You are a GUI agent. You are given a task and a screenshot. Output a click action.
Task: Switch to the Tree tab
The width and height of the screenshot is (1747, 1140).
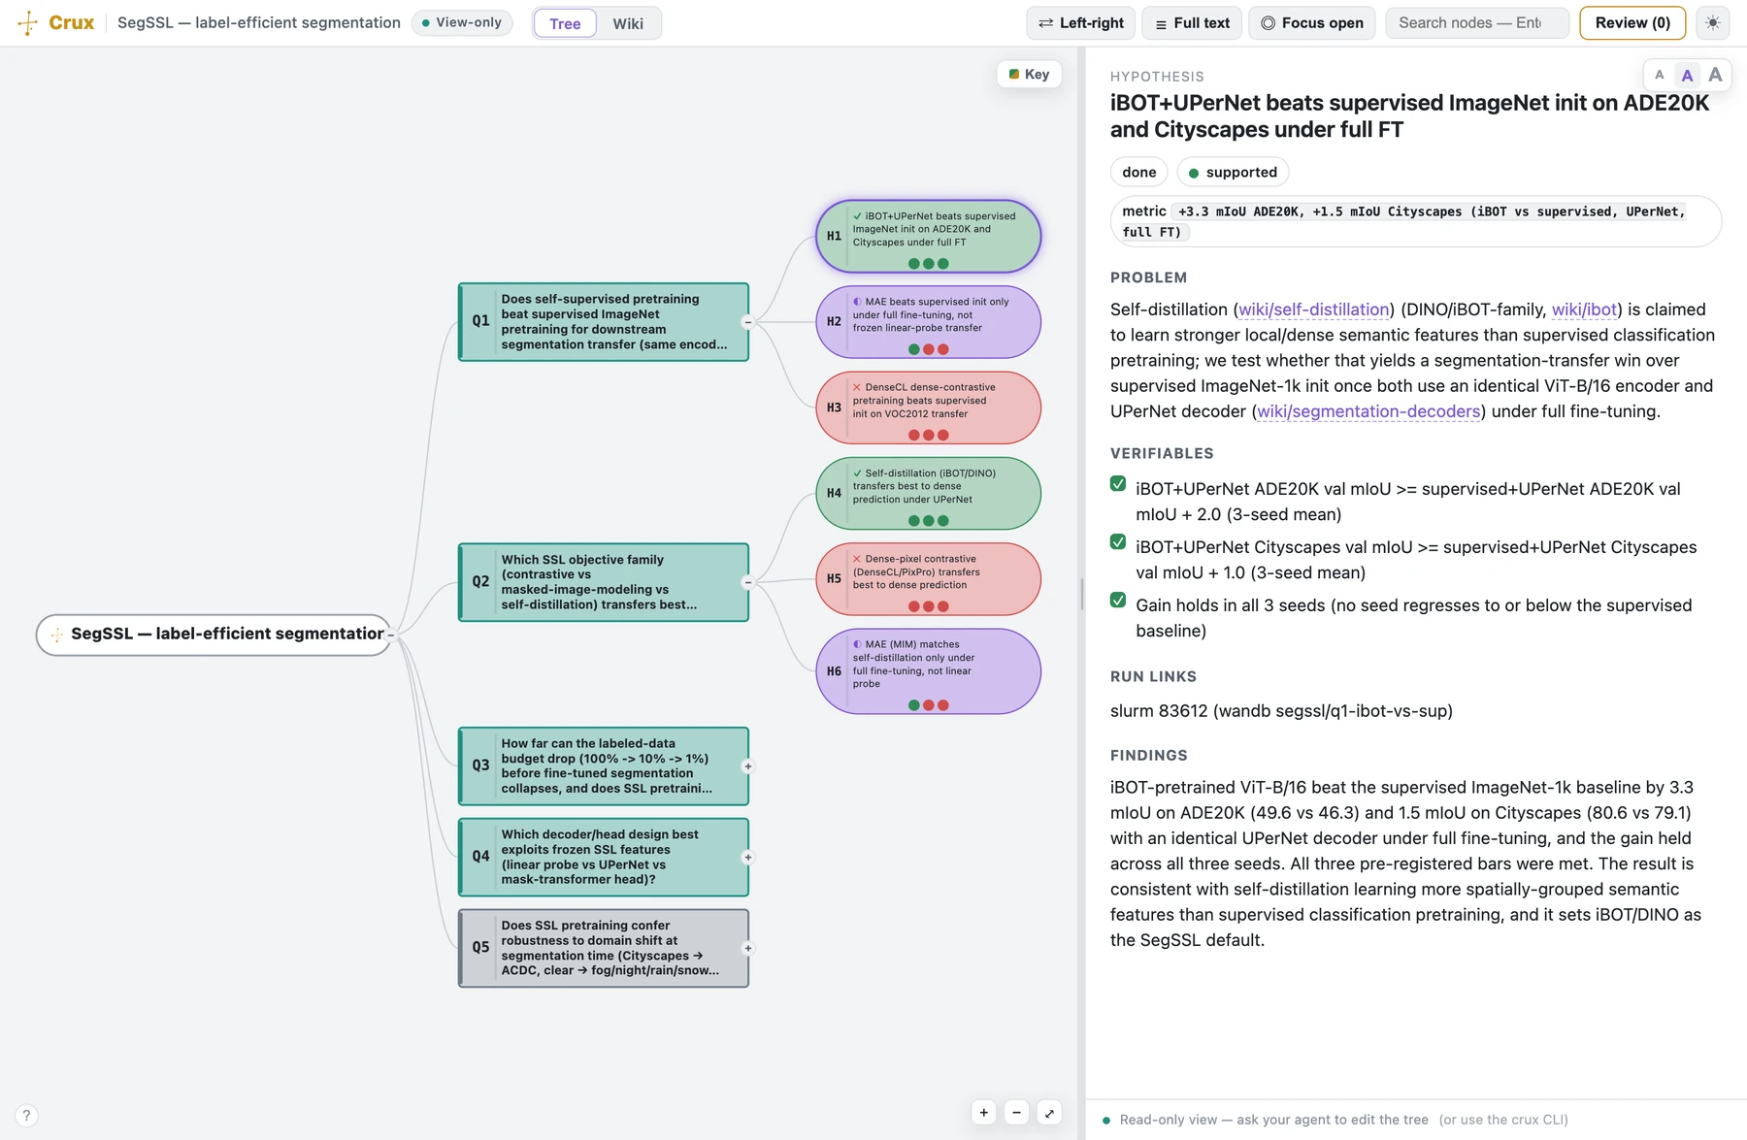pyautogui.click(x=565, y=23)
